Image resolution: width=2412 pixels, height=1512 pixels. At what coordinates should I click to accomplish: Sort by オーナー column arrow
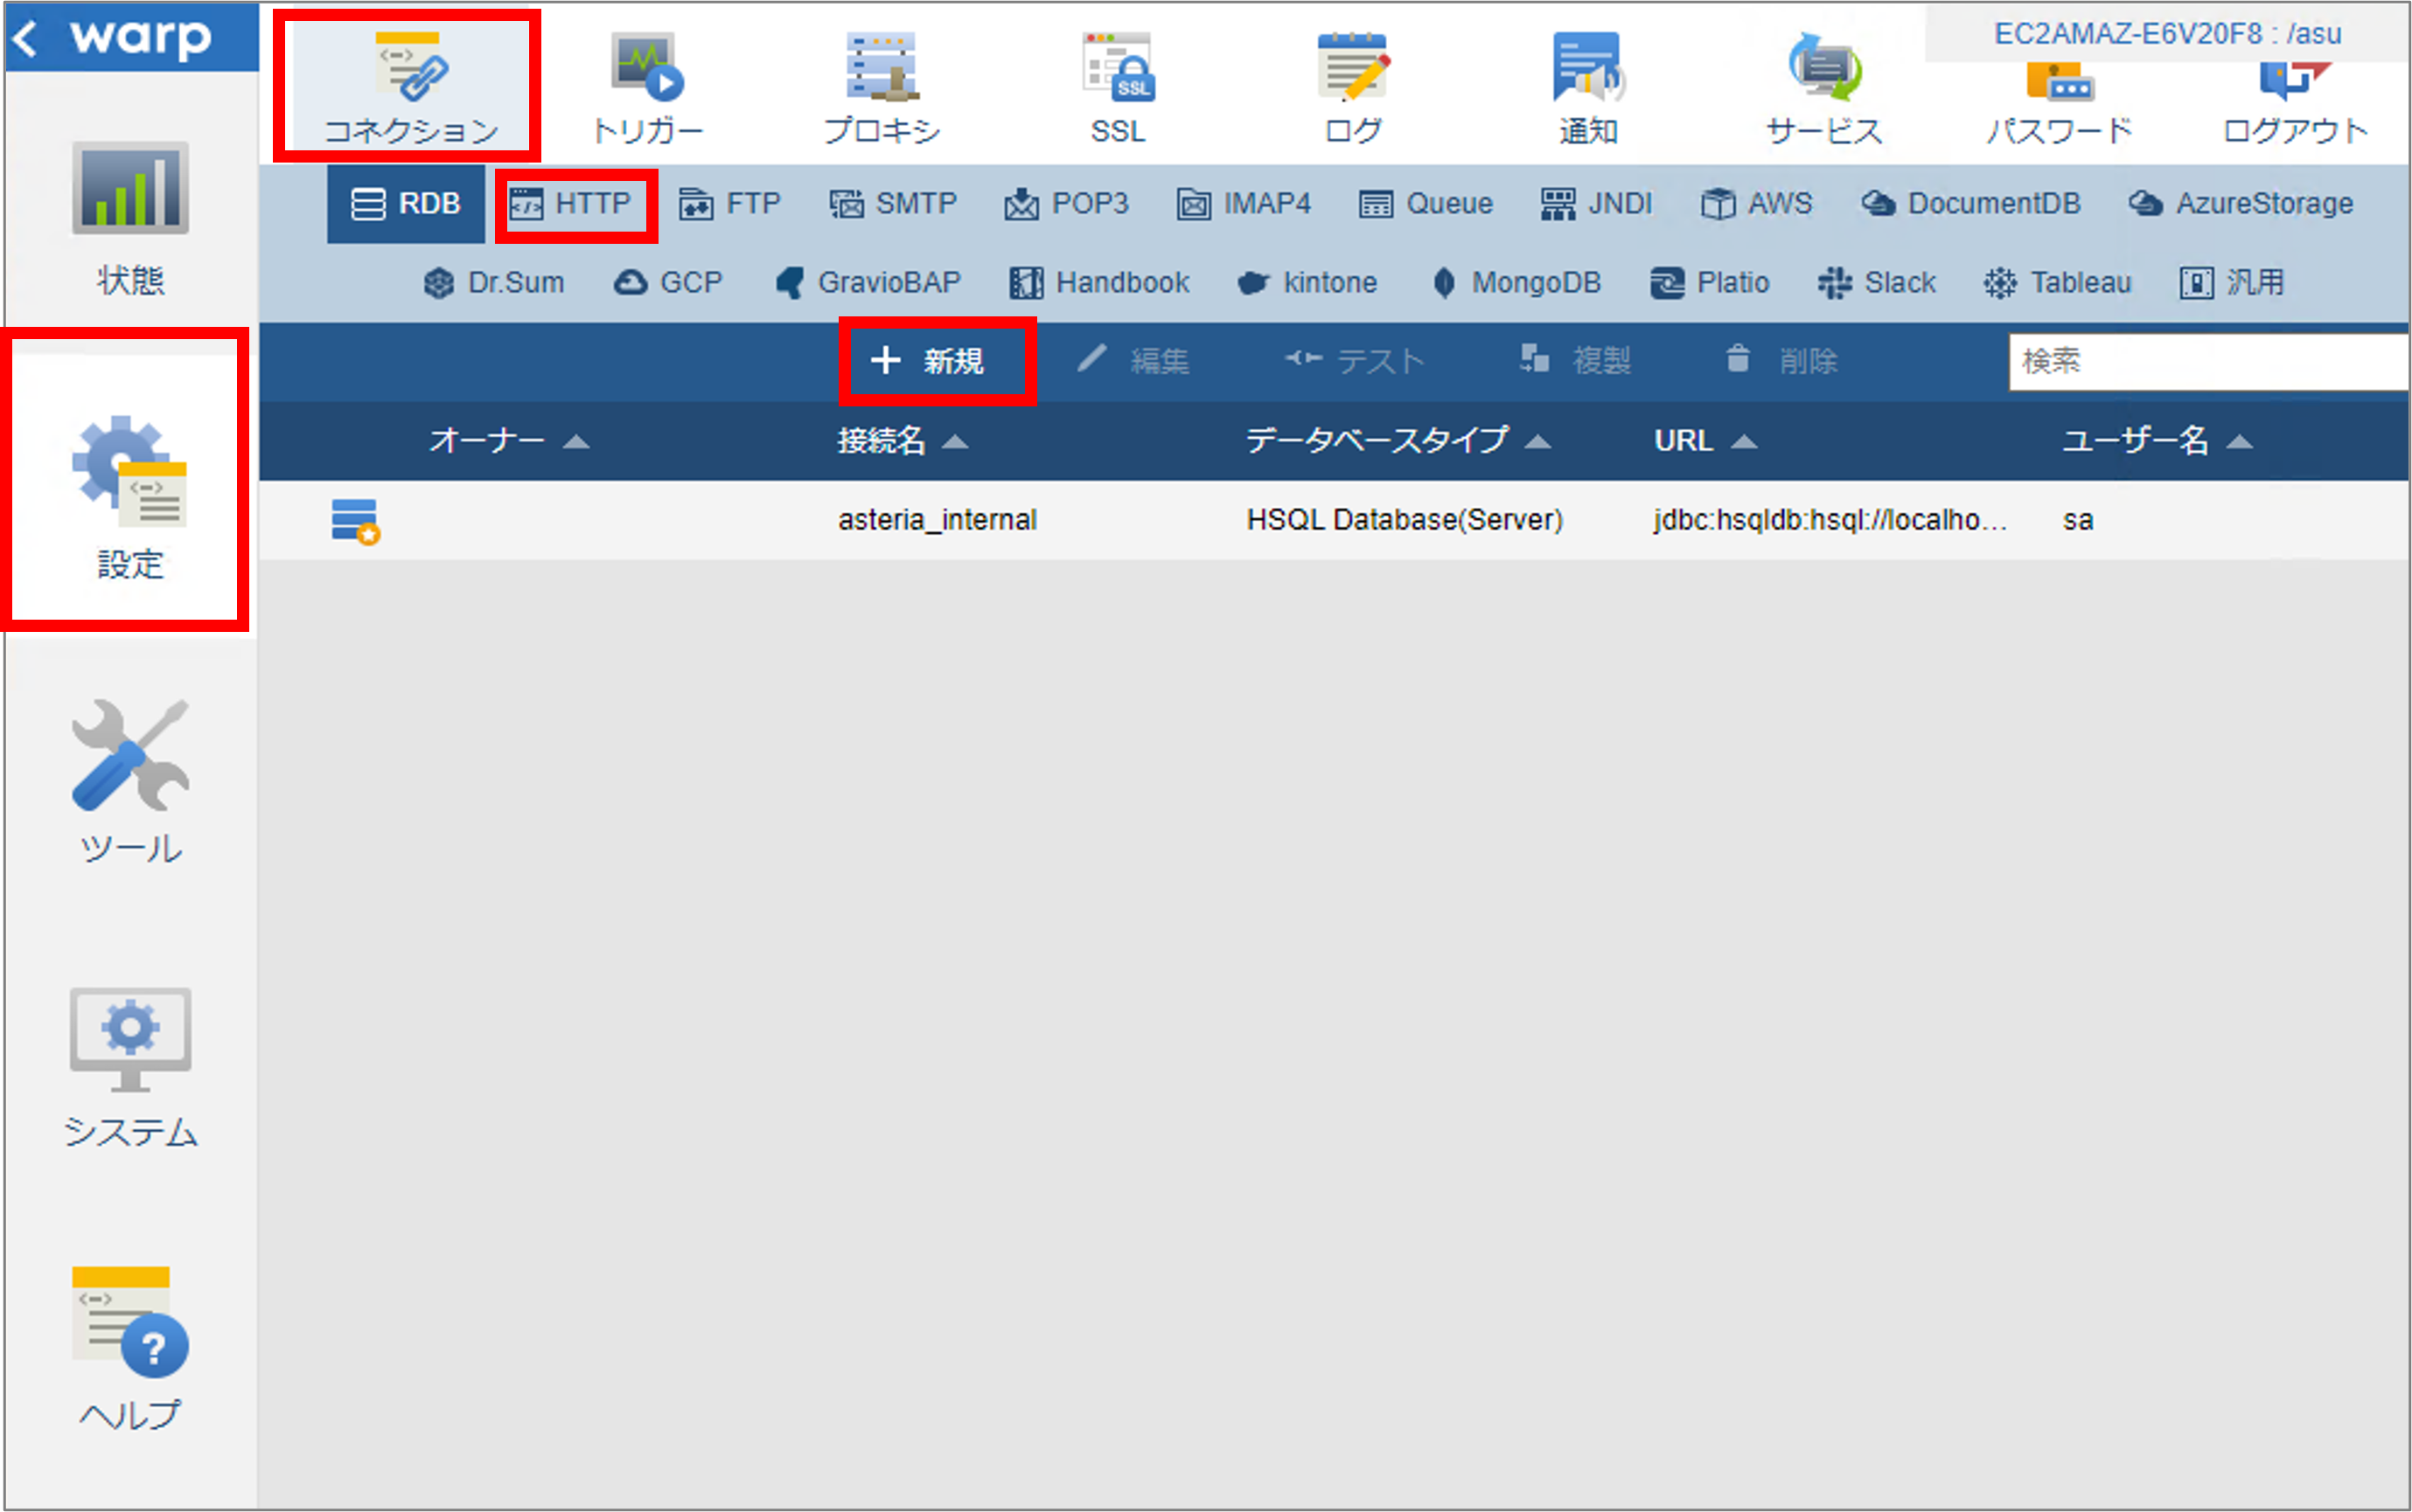(x=575, y=441)
